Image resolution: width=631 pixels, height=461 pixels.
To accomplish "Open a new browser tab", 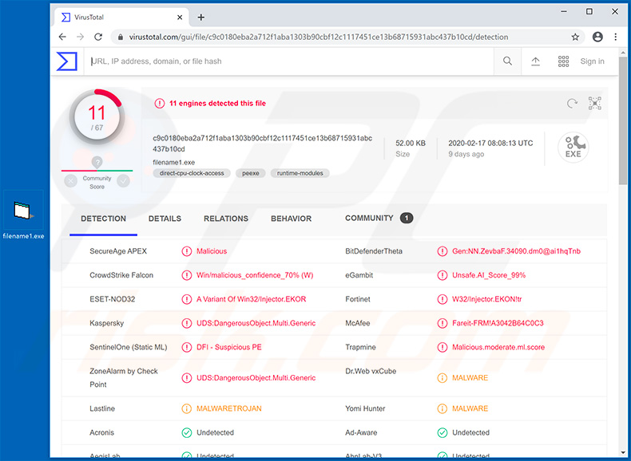I will point(200,18).
